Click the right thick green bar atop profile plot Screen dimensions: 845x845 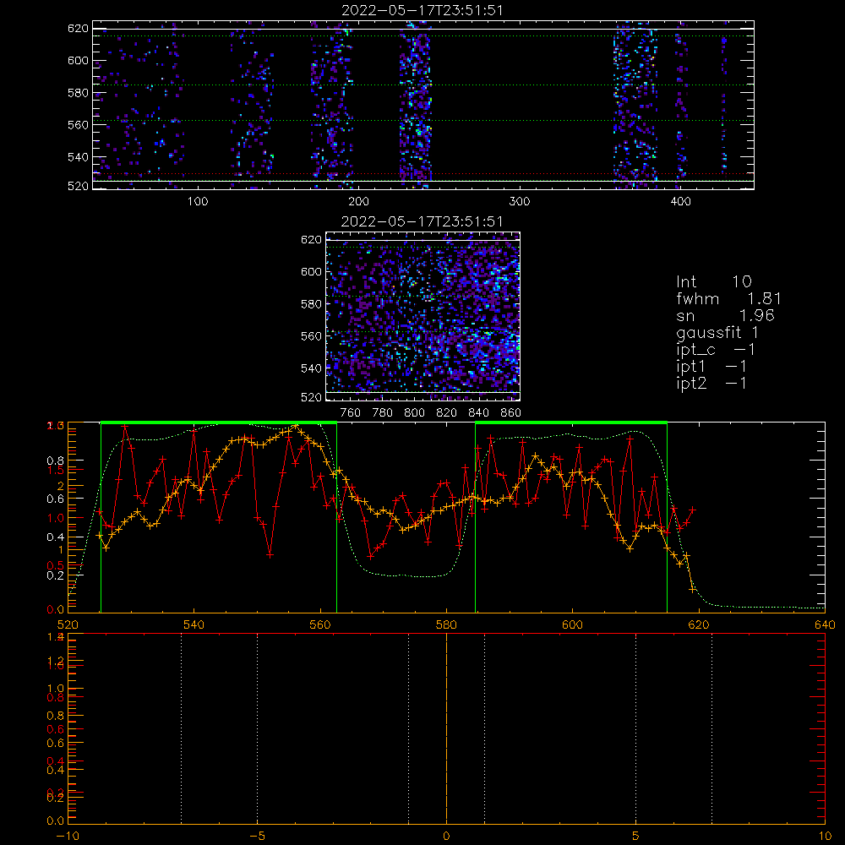pos(571,423)
